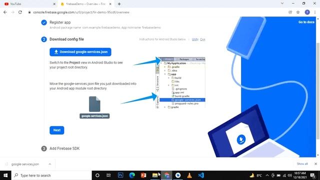Close the downloads bar

click(x=315, y=164)
